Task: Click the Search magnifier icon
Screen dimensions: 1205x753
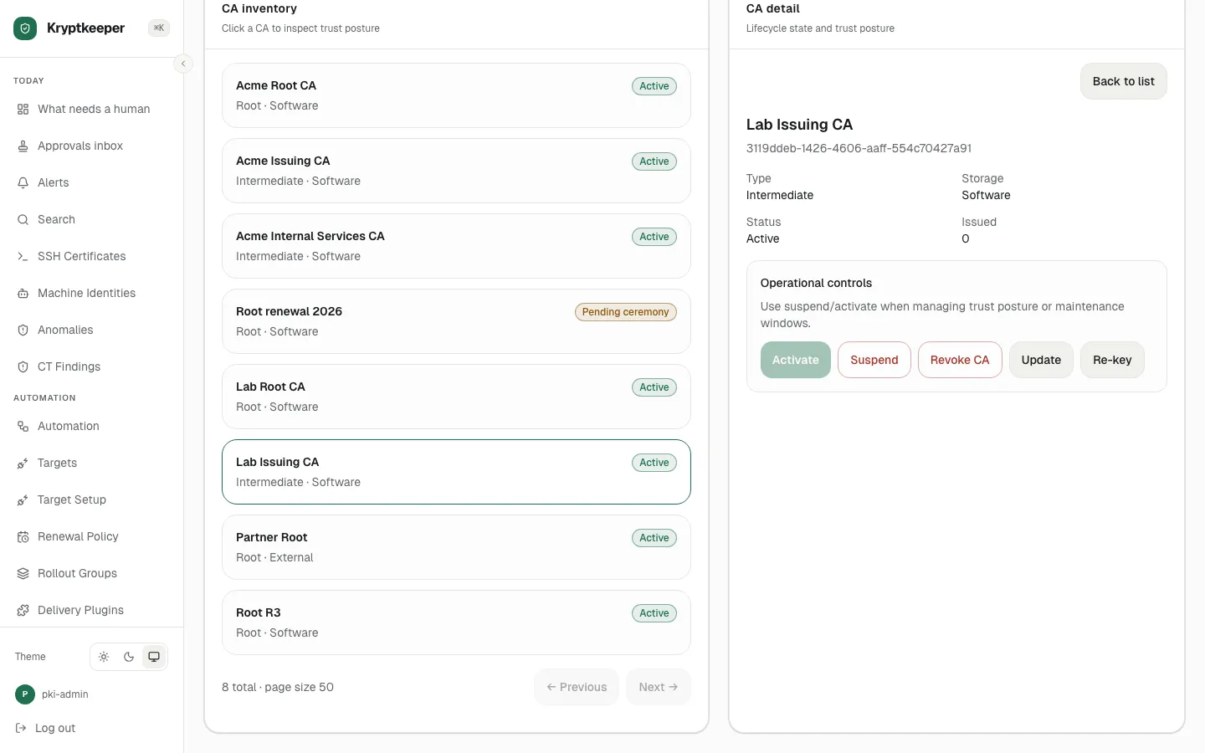Action: pyautogui.click(x=23, y=220)
